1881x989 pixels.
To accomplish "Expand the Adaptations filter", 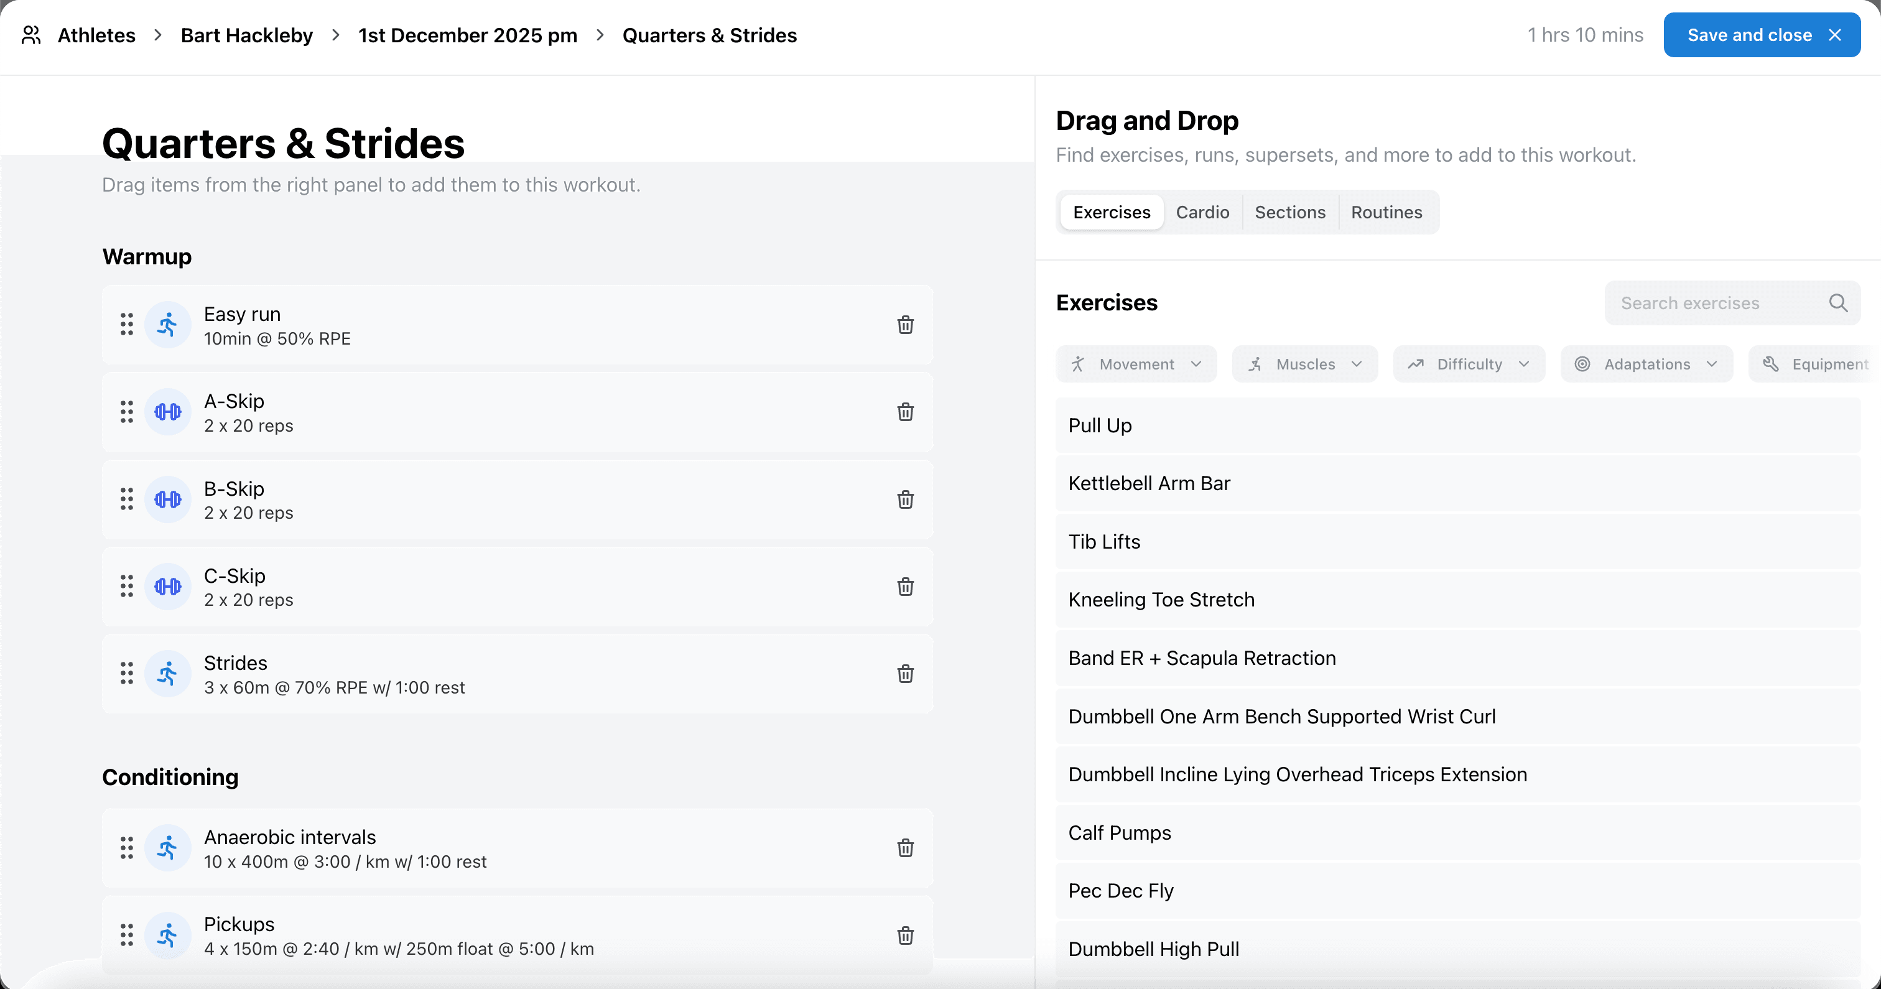I will pyautogui.click(x=1646, y=364).
